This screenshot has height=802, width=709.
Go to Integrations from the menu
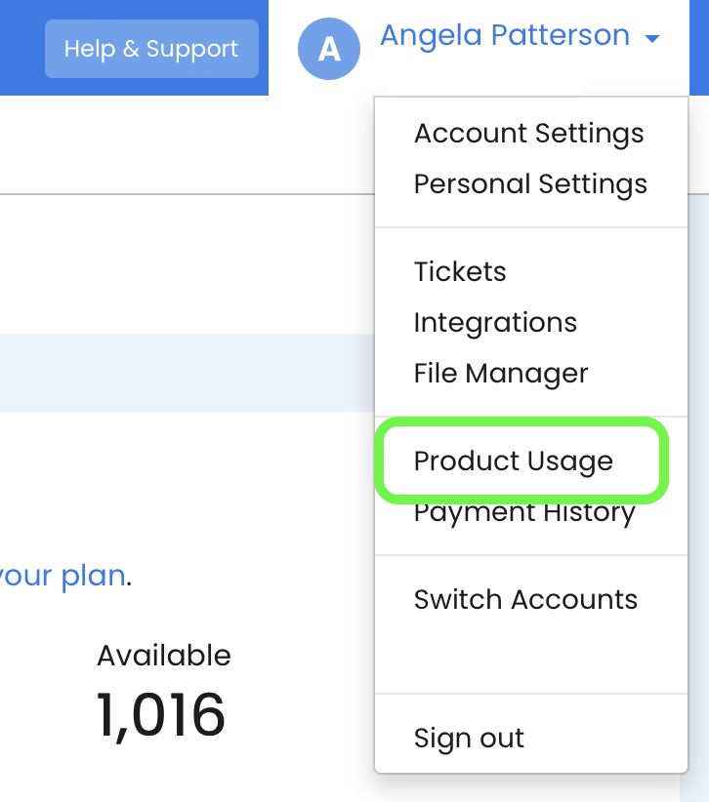495,323
